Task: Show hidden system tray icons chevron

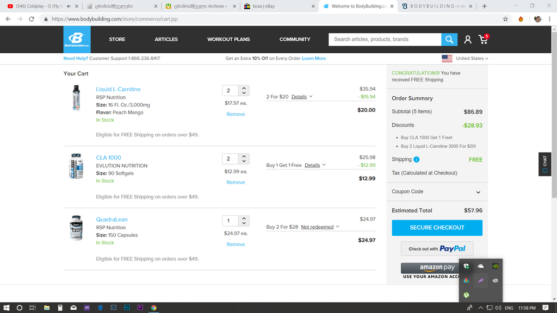Action: click(x=480, y=308)
